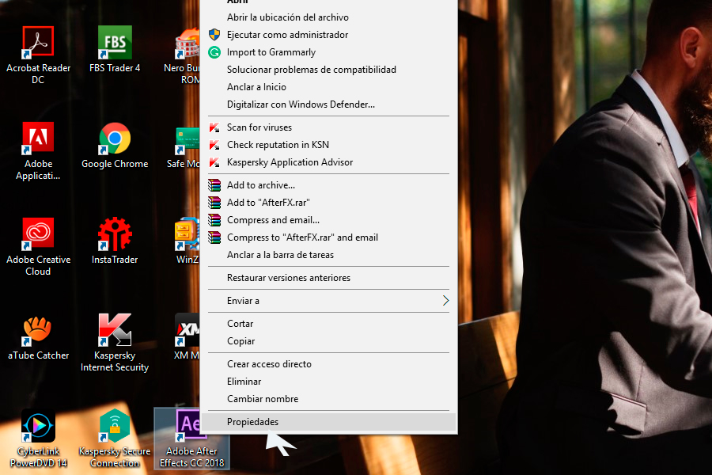
Task: Launch Kaspersky Secure Connection
Action: click(x=115, y=426)
